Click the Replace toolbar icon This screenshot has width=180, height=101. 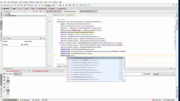[x=32, y=5]
